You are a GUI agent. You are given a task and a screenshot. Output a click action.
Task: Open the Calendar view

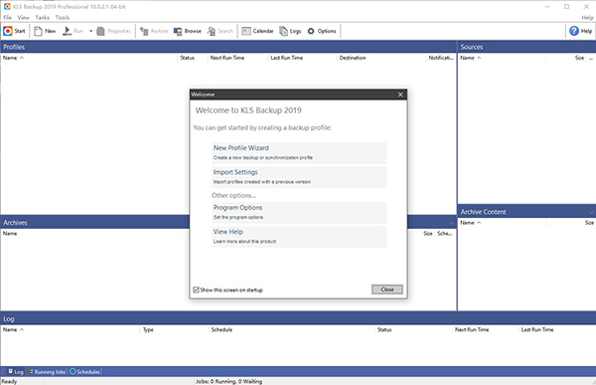[257, 31]
